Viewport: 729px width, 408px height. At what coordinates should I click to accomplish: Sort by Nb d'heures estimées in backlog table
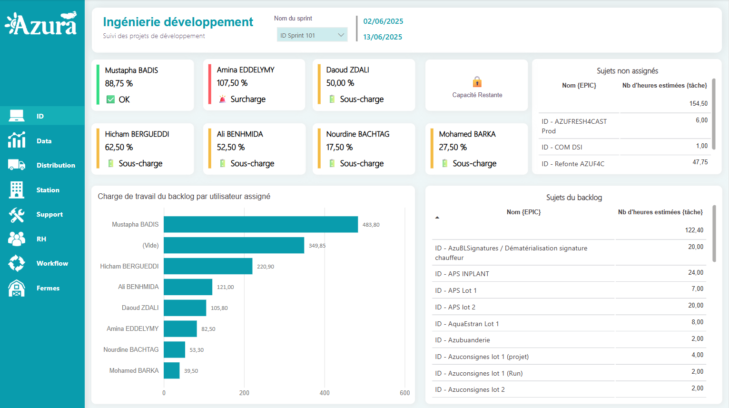click(660, 212)
